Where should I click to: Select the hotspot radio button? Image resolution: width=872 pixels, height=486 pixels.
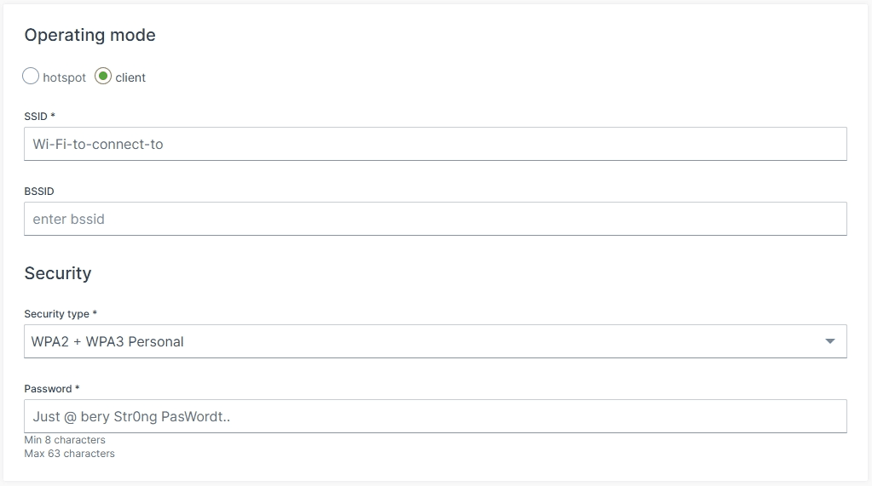tap(31, 77)
